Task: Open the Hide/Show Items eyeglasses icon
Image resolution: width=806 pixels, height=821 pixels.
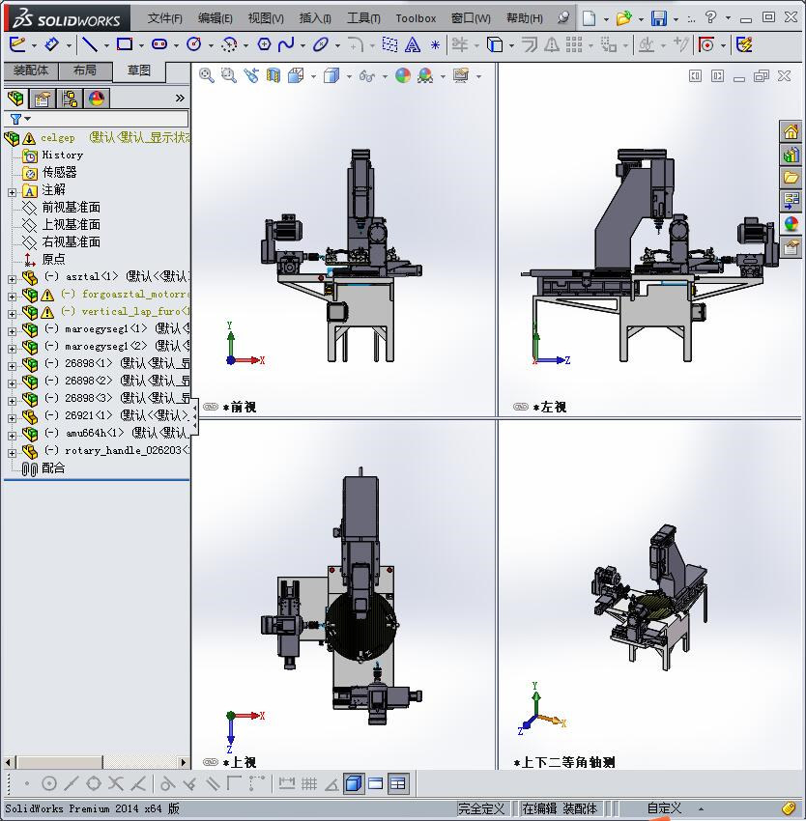Action: pyautogui.click(x=366, y=75)
